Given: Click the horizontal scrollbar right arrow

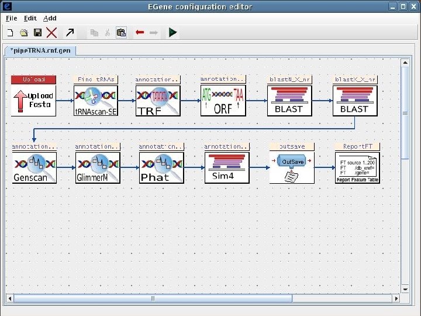Looking at the screenshot, I should click(396, 298).
